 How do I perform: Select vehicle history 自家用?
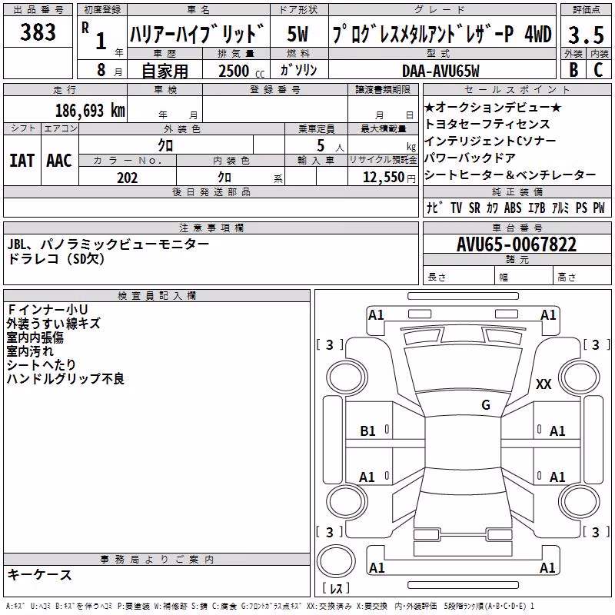(165, 71)
